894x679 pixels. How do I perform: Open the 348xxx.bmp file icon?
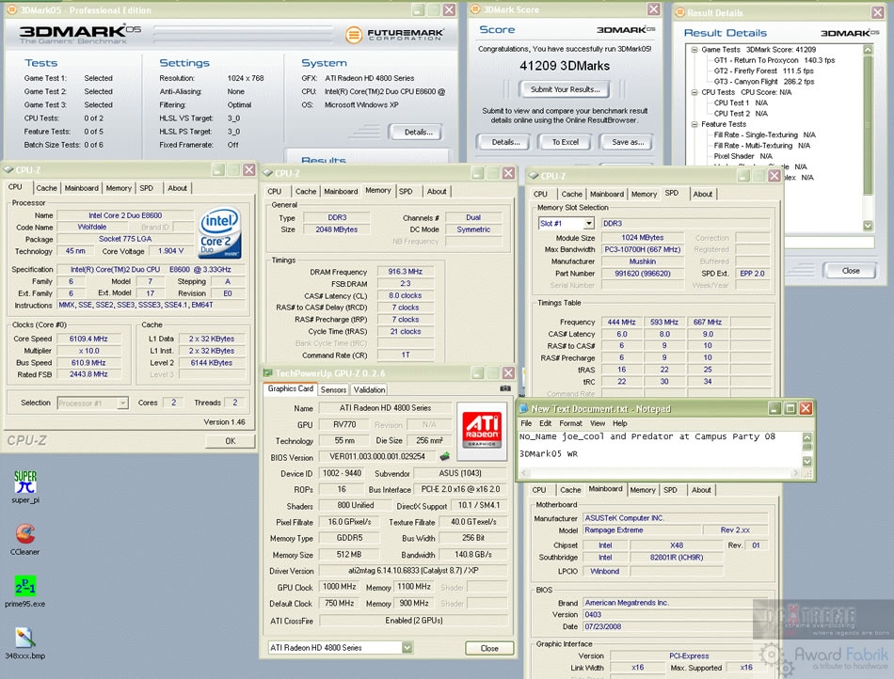(25, 638)
